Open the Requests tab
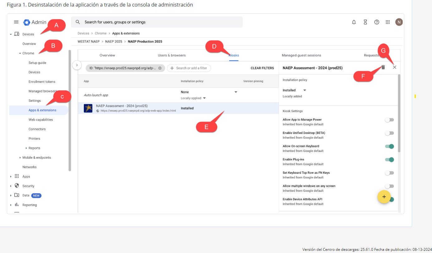This screenshot has width=432, height=253. point(371,55)
